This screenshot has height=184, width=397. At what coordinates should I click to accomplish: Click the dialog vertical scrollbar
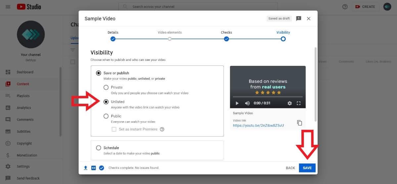[x=315, y=84]
